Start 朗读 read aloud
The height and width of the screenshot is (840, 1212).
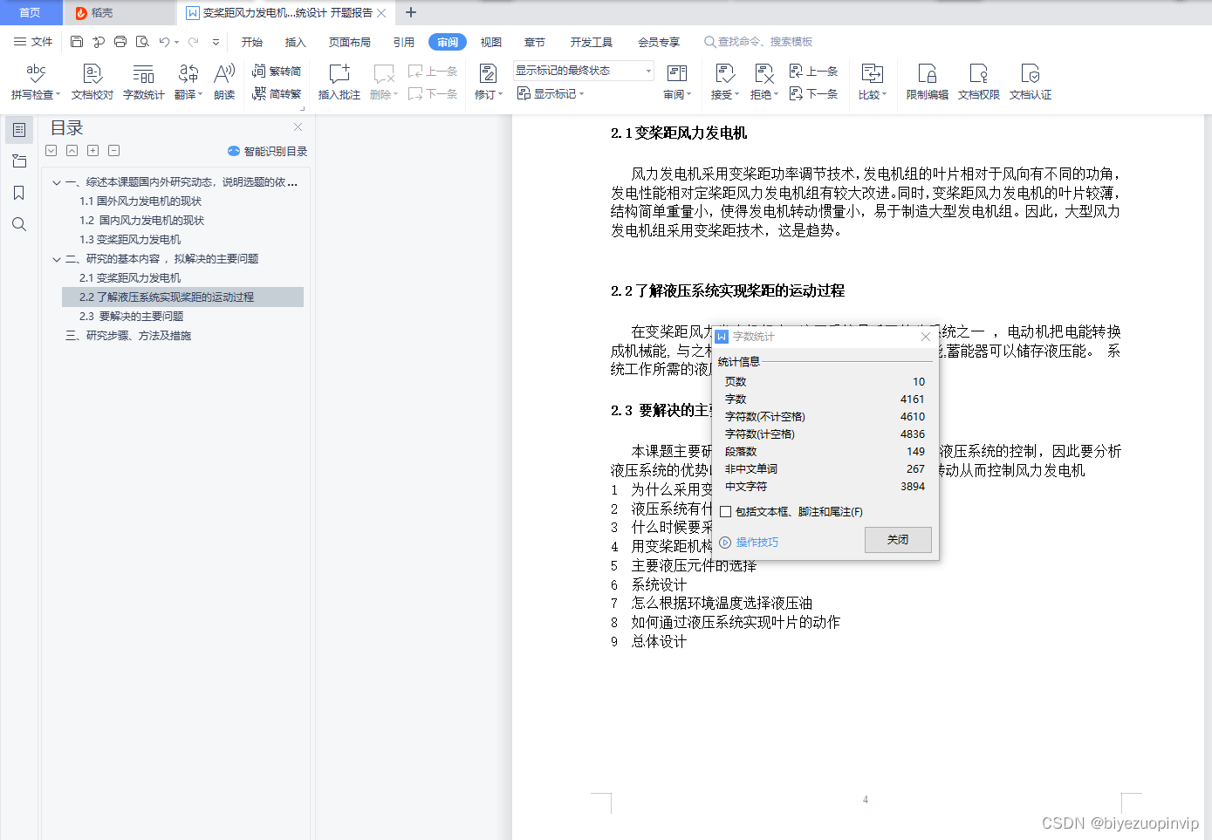click(224, 81)
